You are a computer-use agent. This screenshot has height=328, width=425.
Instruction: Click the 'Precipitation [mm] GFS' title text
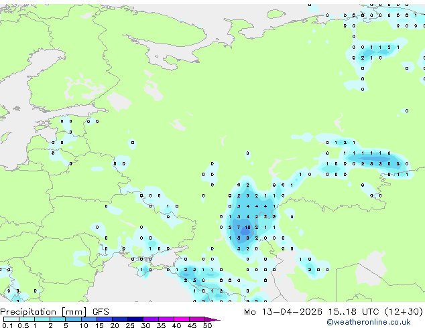point(54,312)
